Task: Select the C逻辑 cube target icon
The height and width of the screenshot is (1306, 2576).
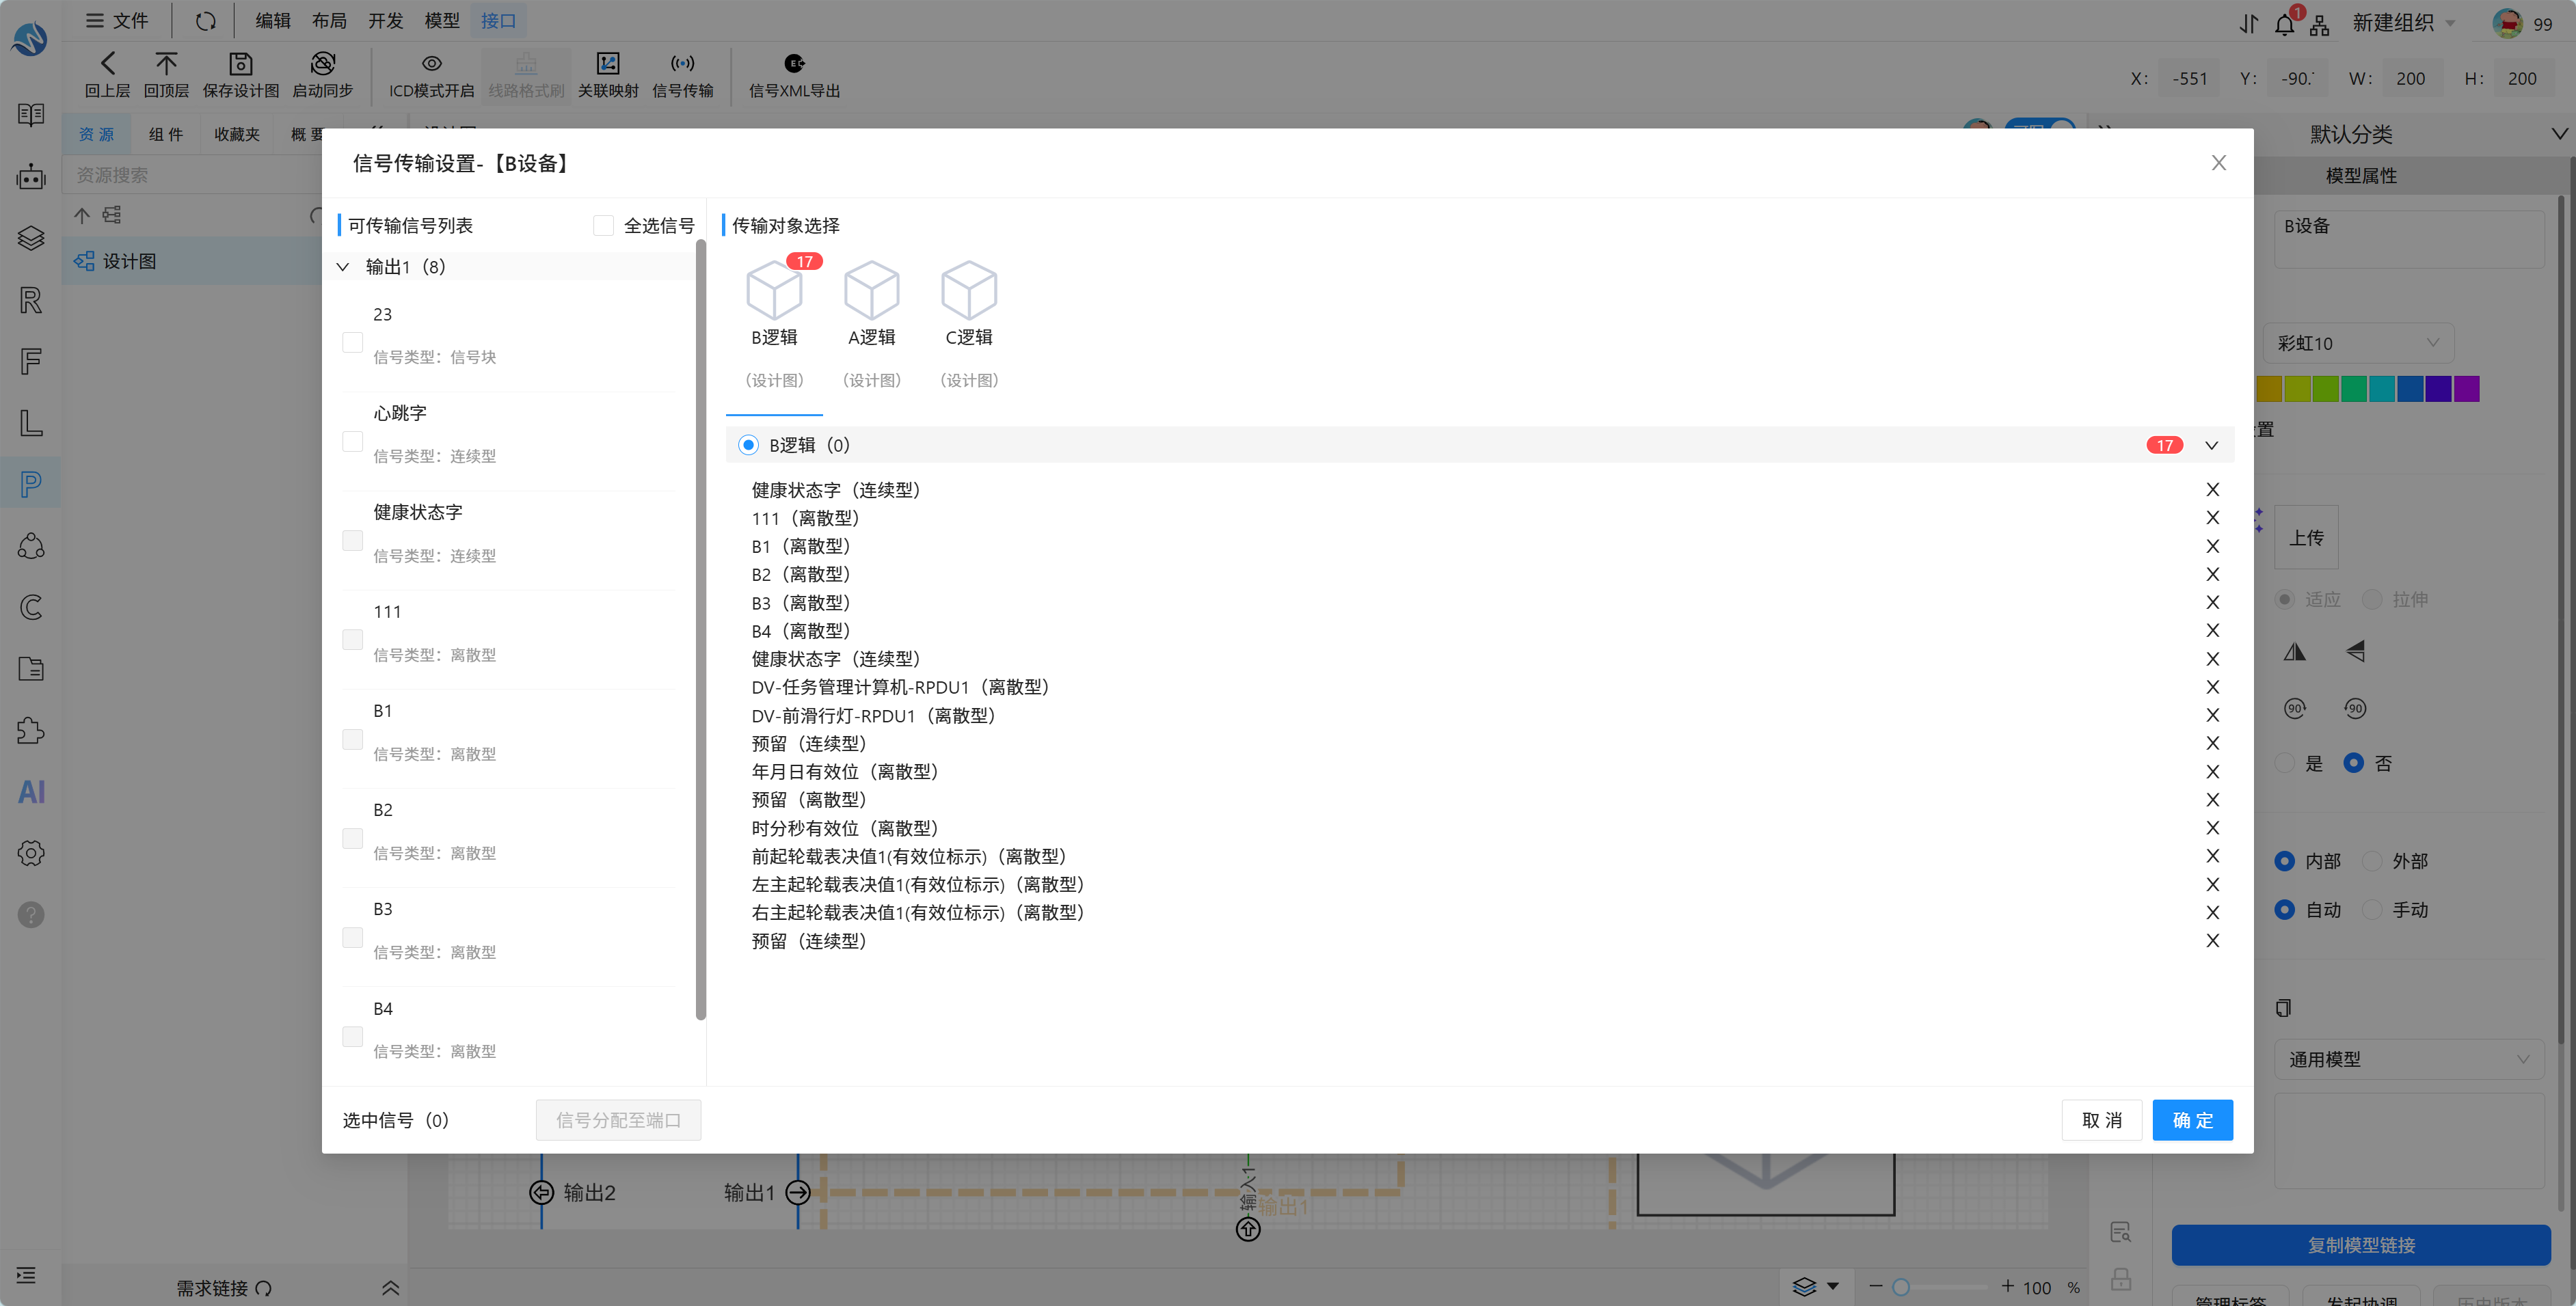Action: click(968, 291)
